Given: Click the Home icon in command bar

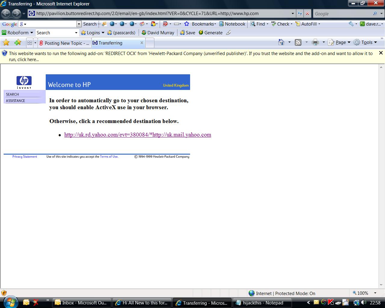Looking at the screenshot, I should (281, 42).
